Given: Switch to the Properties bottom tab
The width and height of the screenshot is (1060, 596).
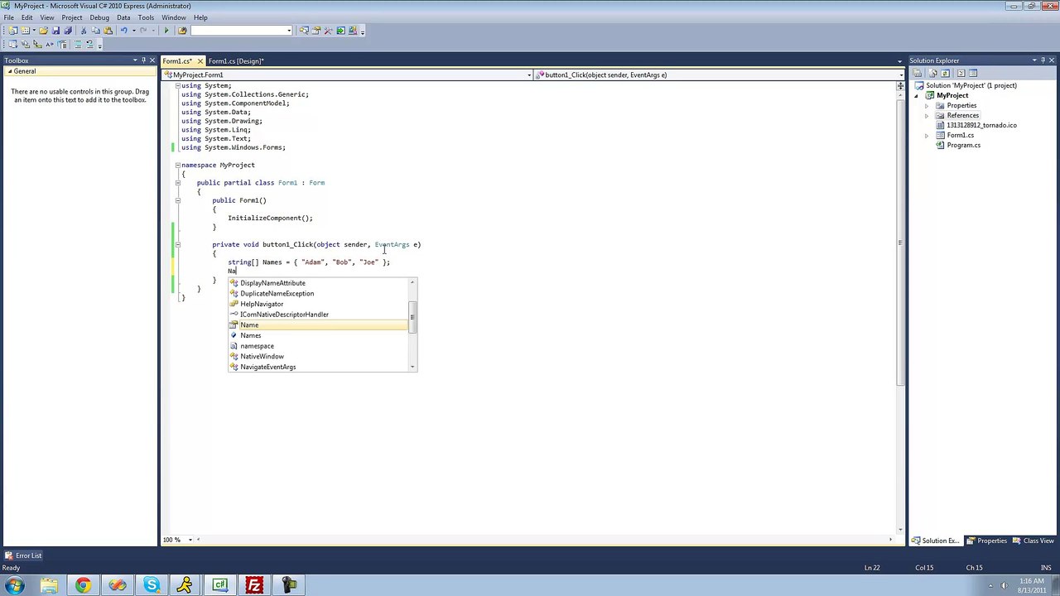Looking at the screenshot, I should [985, 541].
